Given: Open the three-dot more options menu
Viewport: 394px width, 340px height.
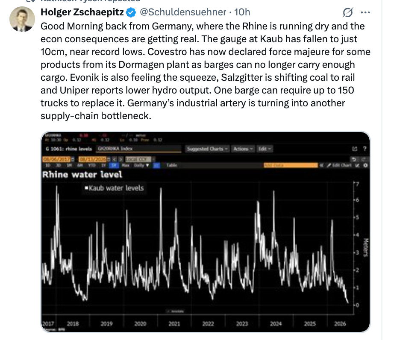Looking at the screenshot, I should (365, 12).
